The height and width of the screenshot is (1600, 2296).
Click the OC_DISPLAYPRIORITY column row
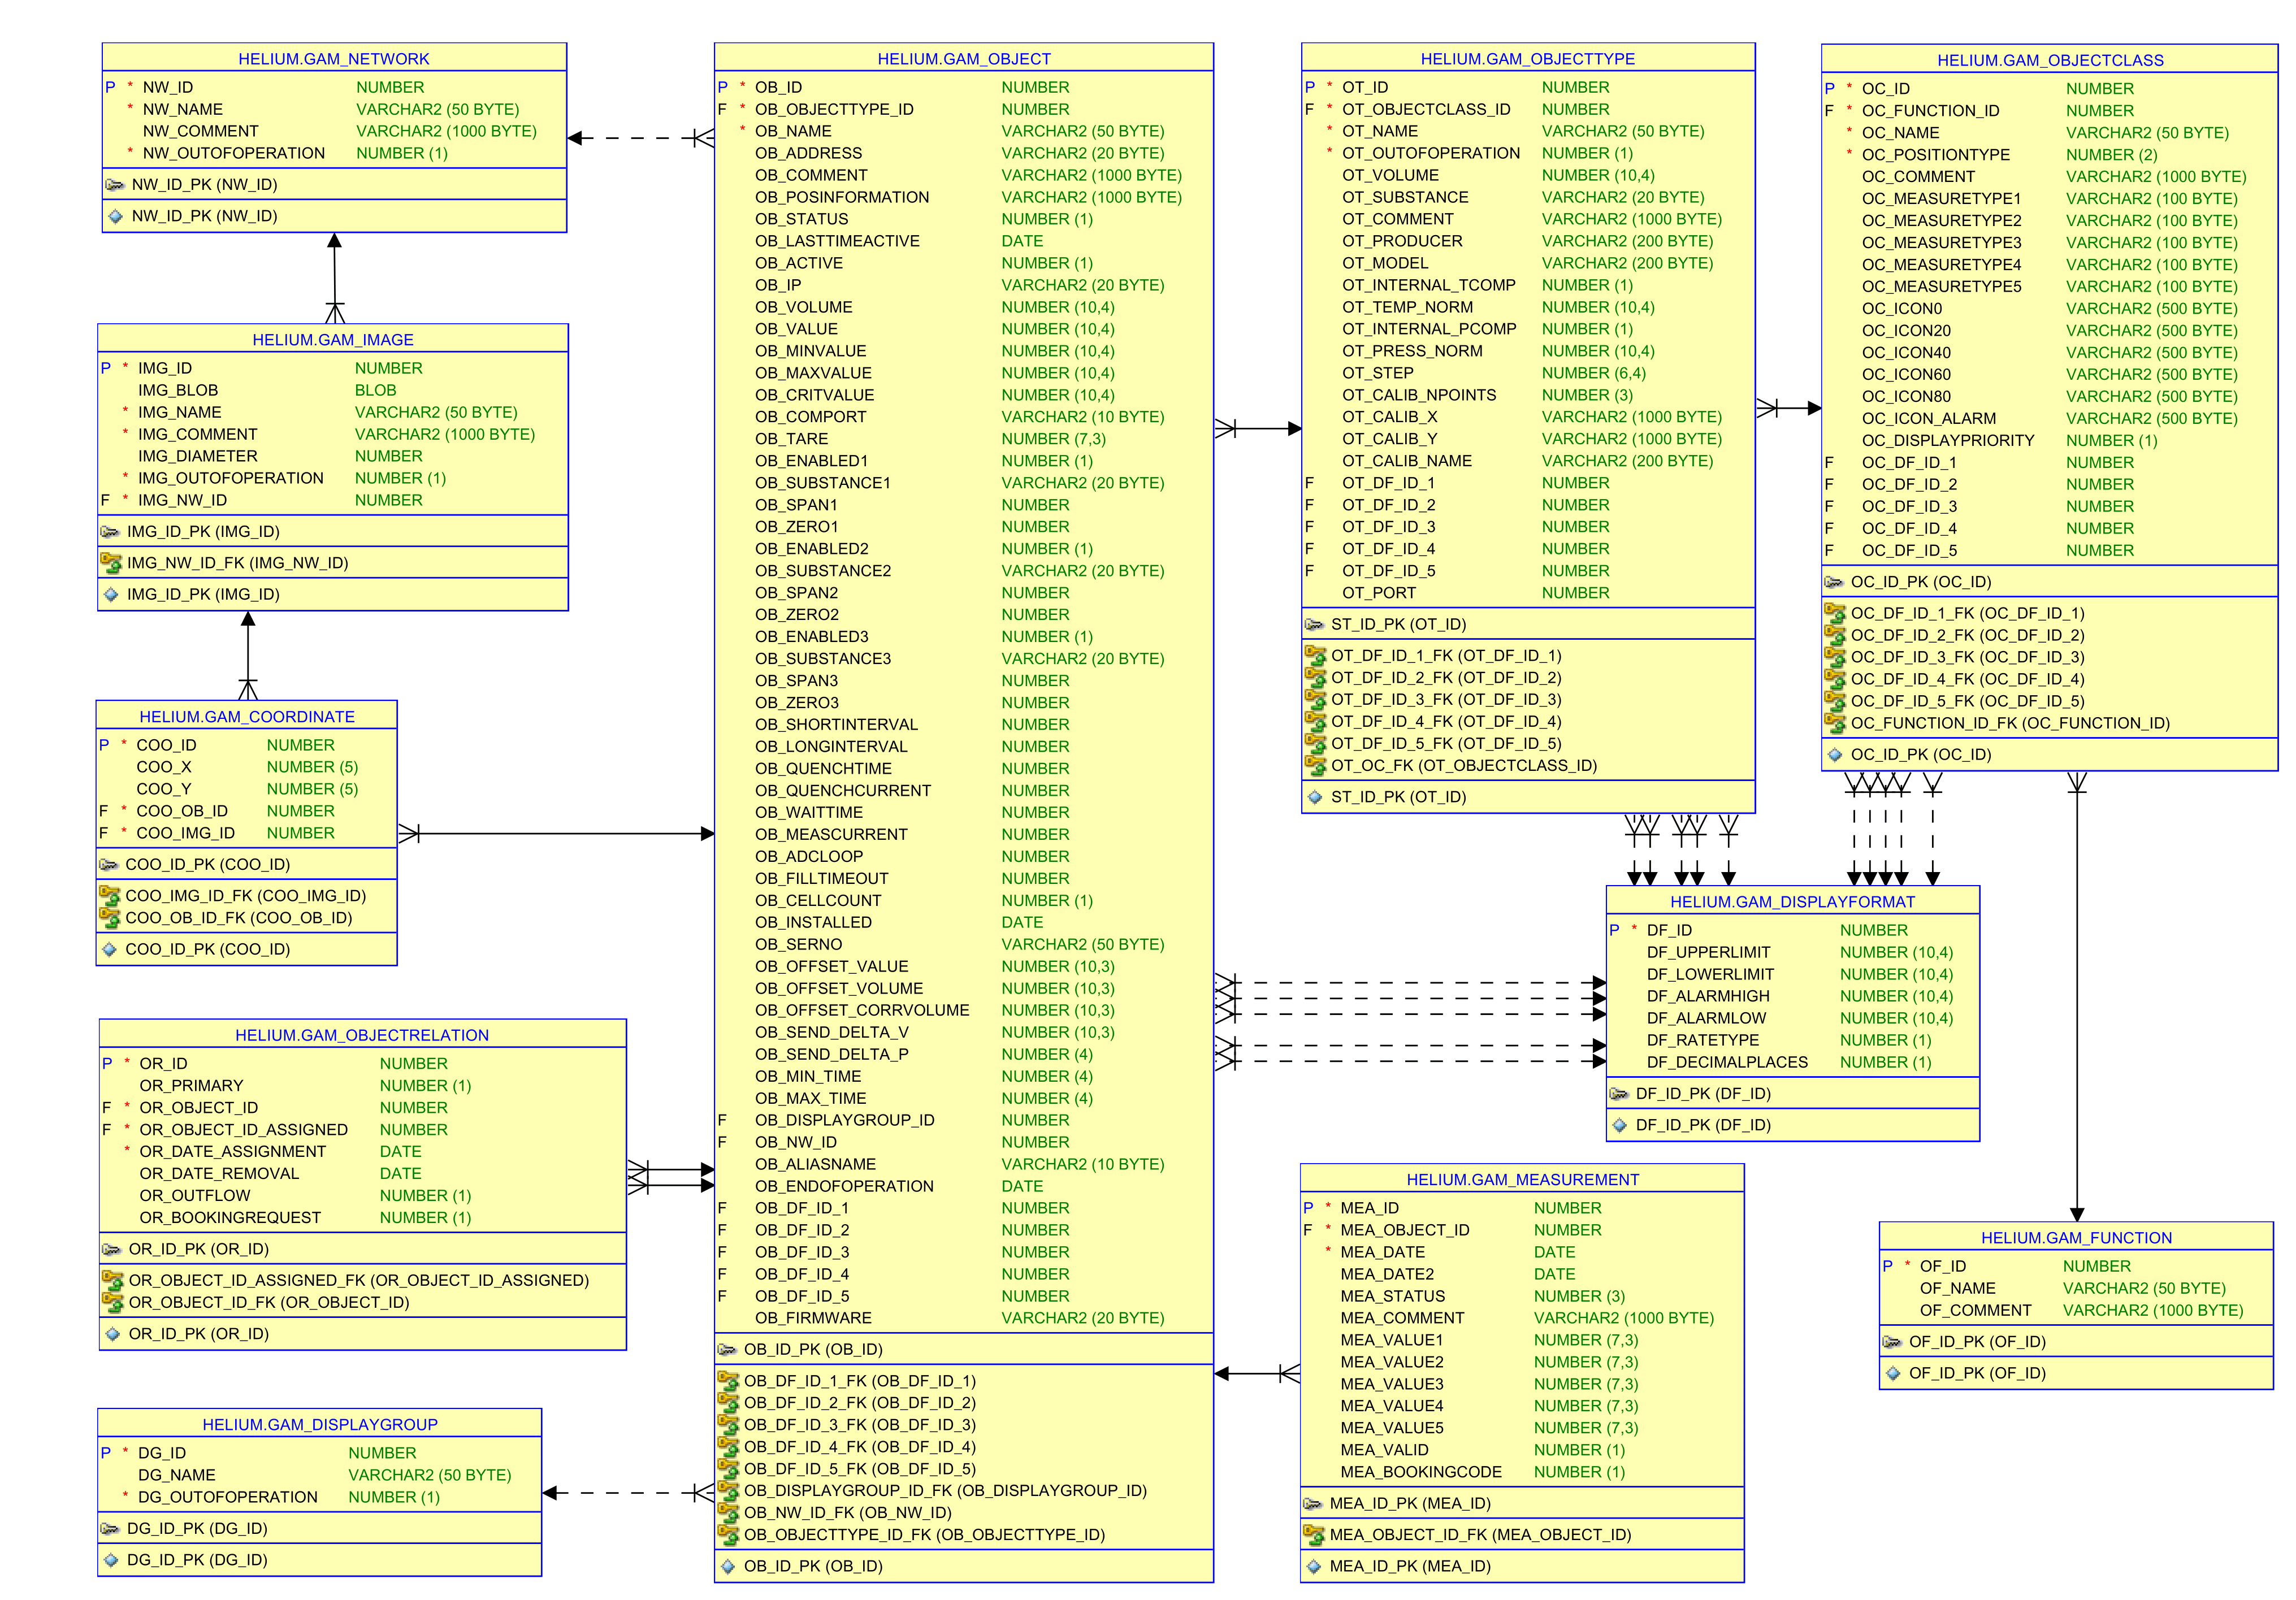1947,441
